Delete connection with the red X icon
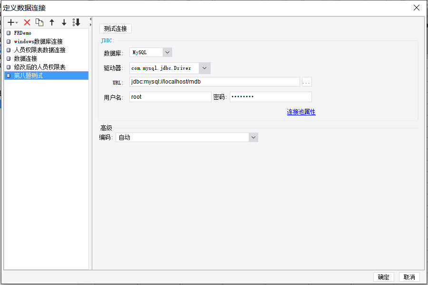This screenshot has width=428, height=285. pos(27,22)
